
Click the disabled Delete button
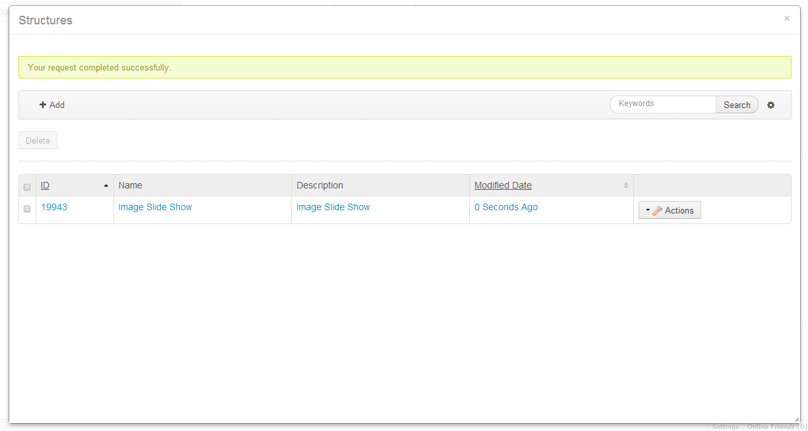(38, 140)
